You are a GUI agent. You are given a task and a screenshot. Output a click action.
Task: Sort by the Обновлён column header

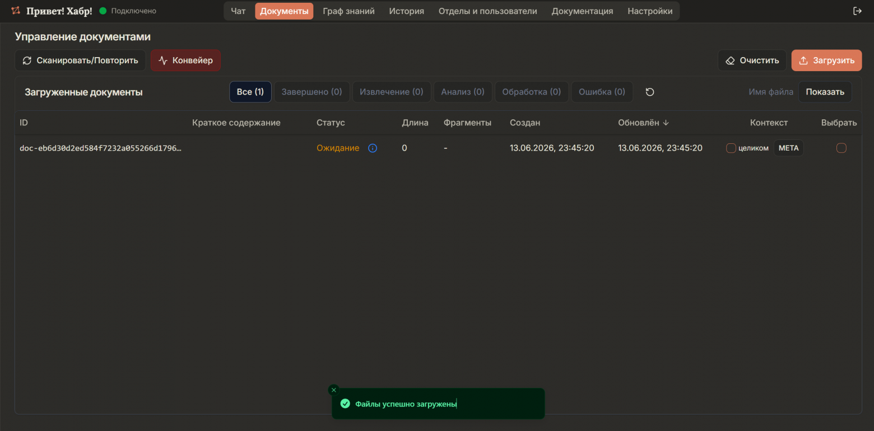[644, 123]
